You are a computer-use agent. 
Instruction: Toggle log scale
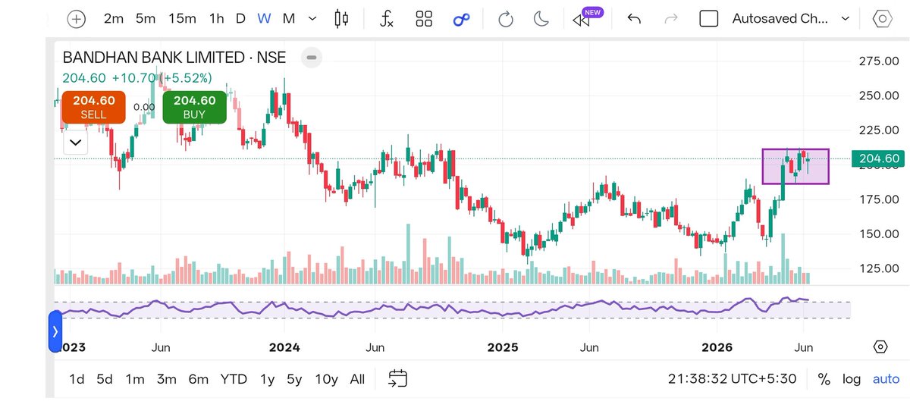coord(852,378)
